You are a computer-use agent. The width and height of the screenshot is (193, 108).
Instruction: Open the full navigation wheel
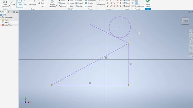[x=191, y=32]
